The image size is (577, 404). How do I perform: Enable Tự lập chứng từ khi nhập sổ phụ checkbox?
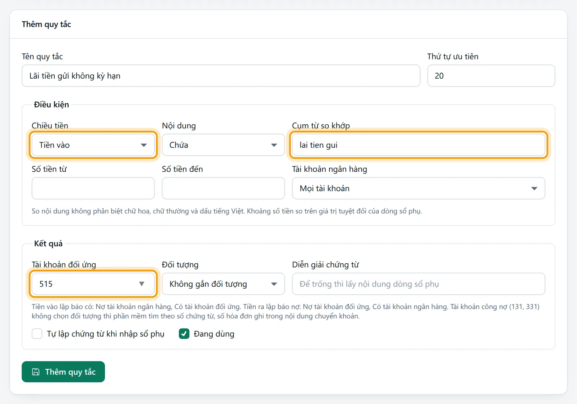click(x=37, y=334)
